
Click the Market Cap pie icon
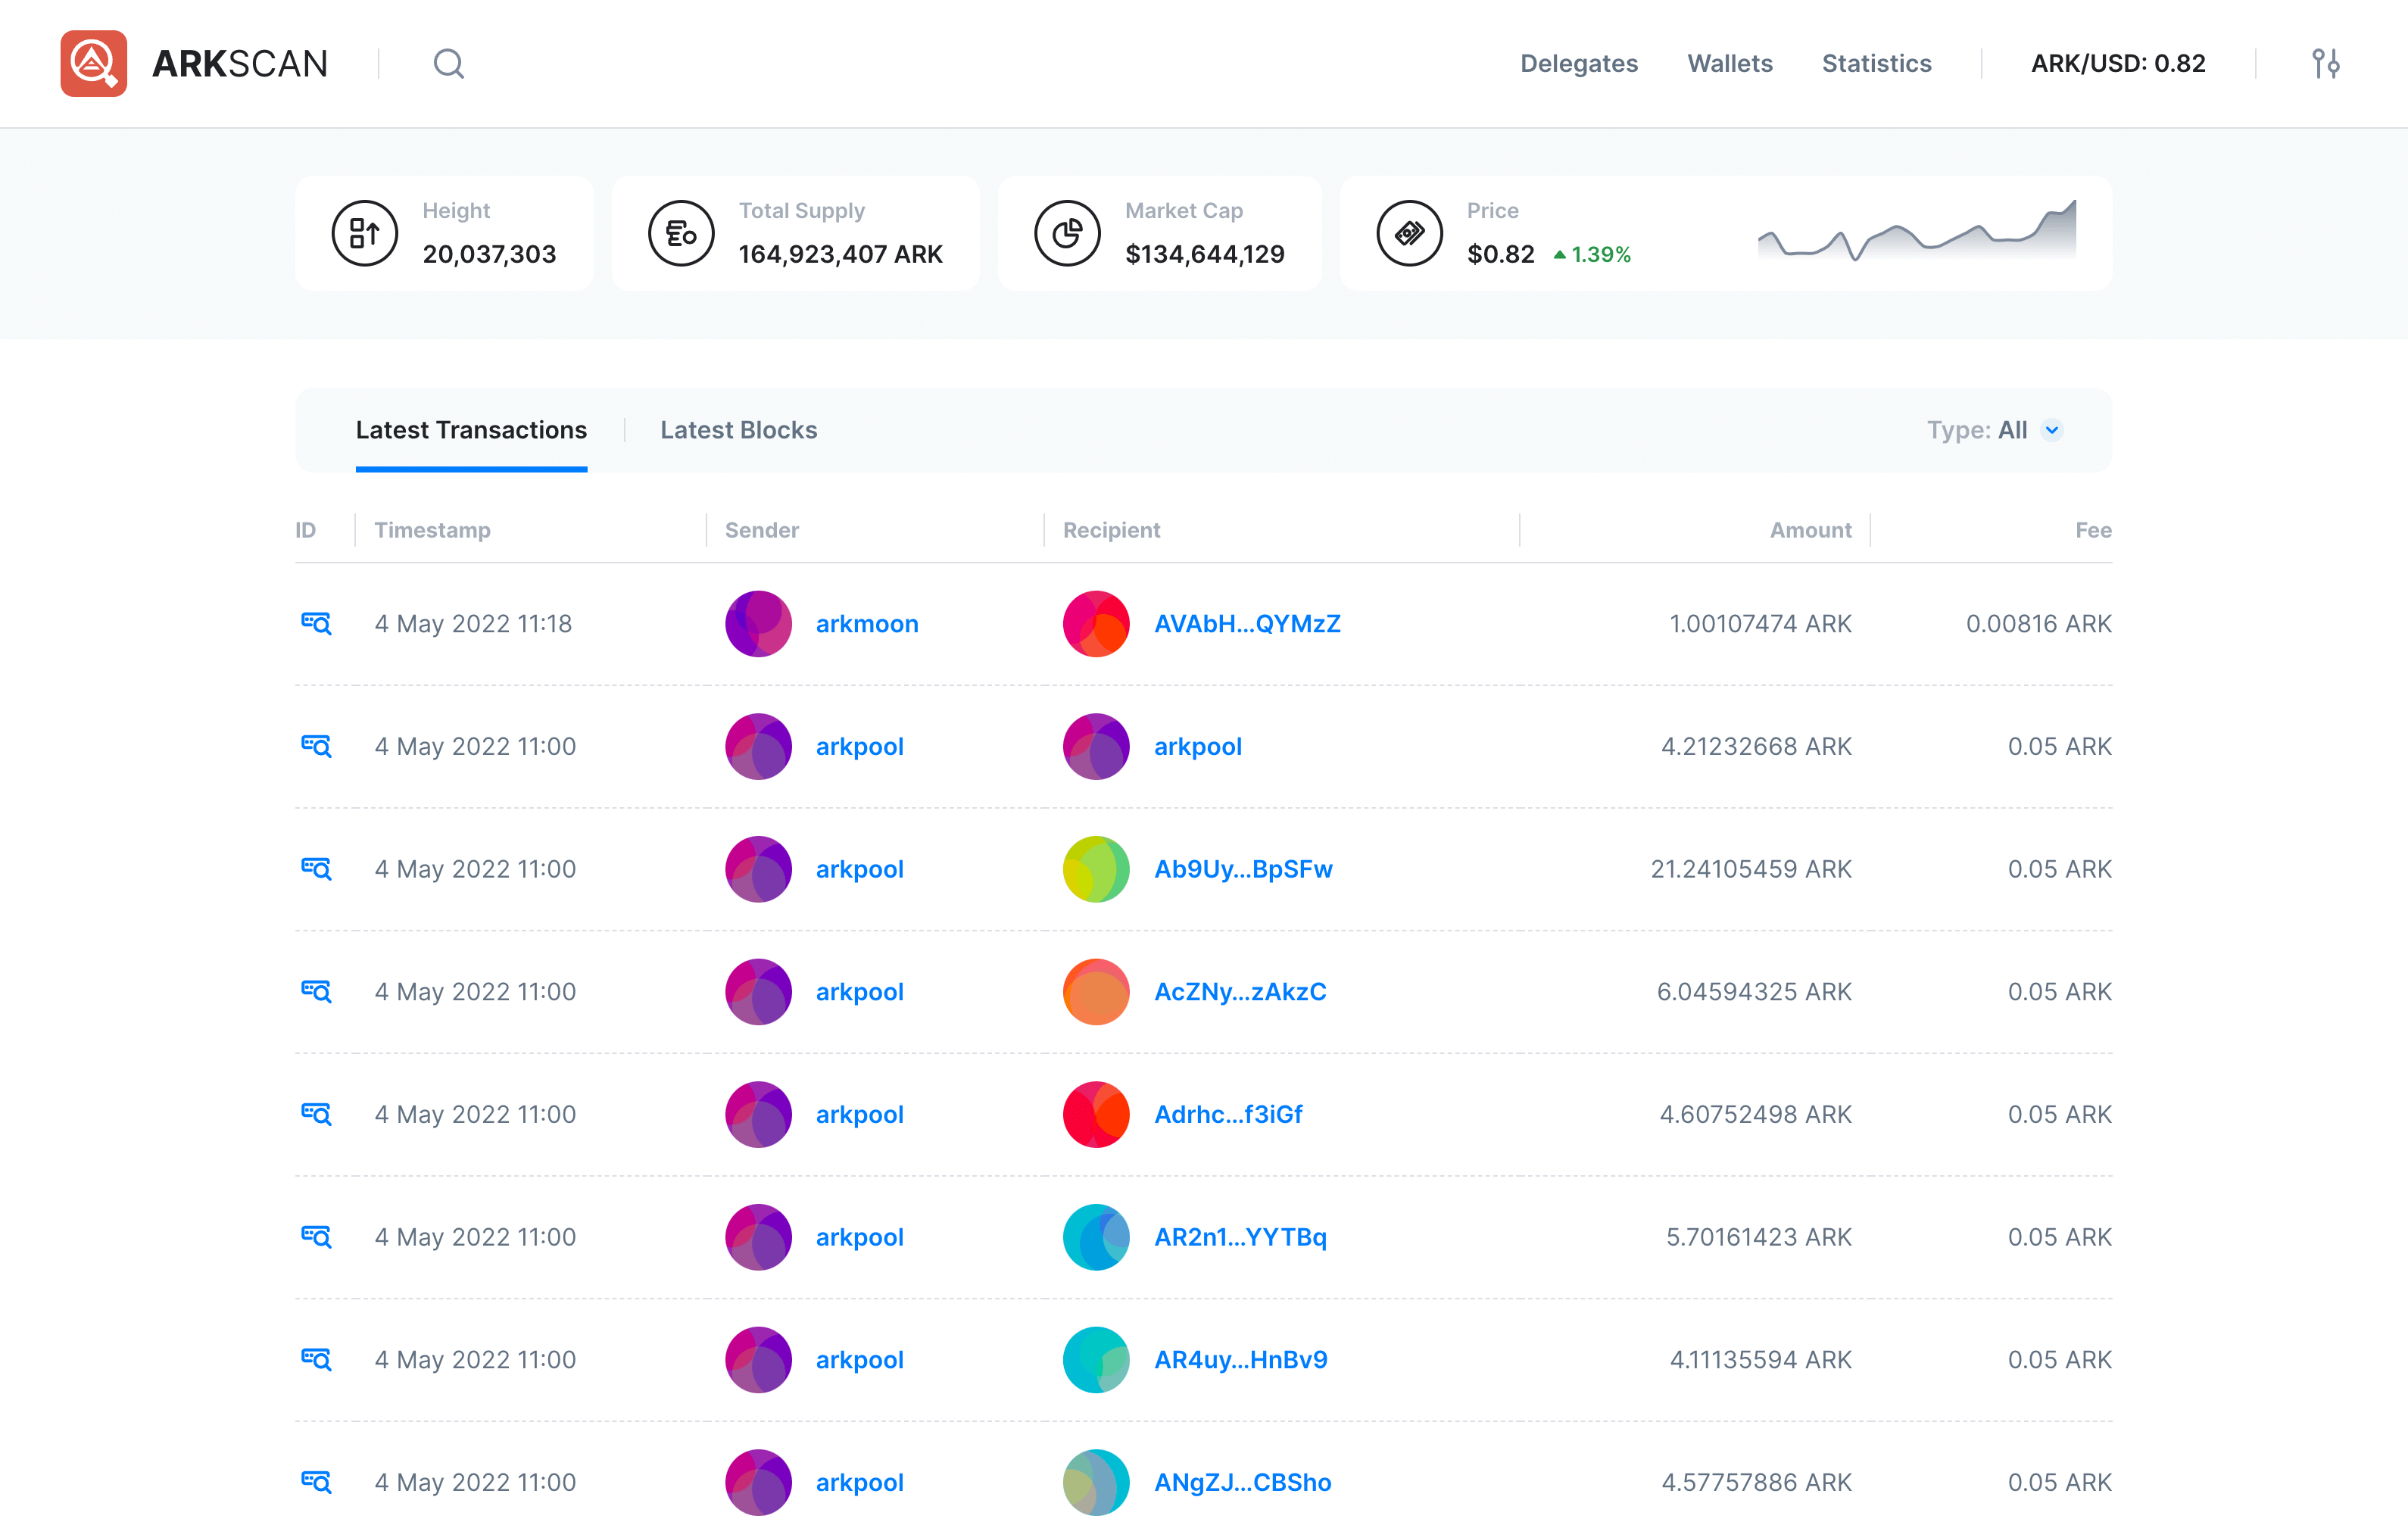(x=1067, y=233)
